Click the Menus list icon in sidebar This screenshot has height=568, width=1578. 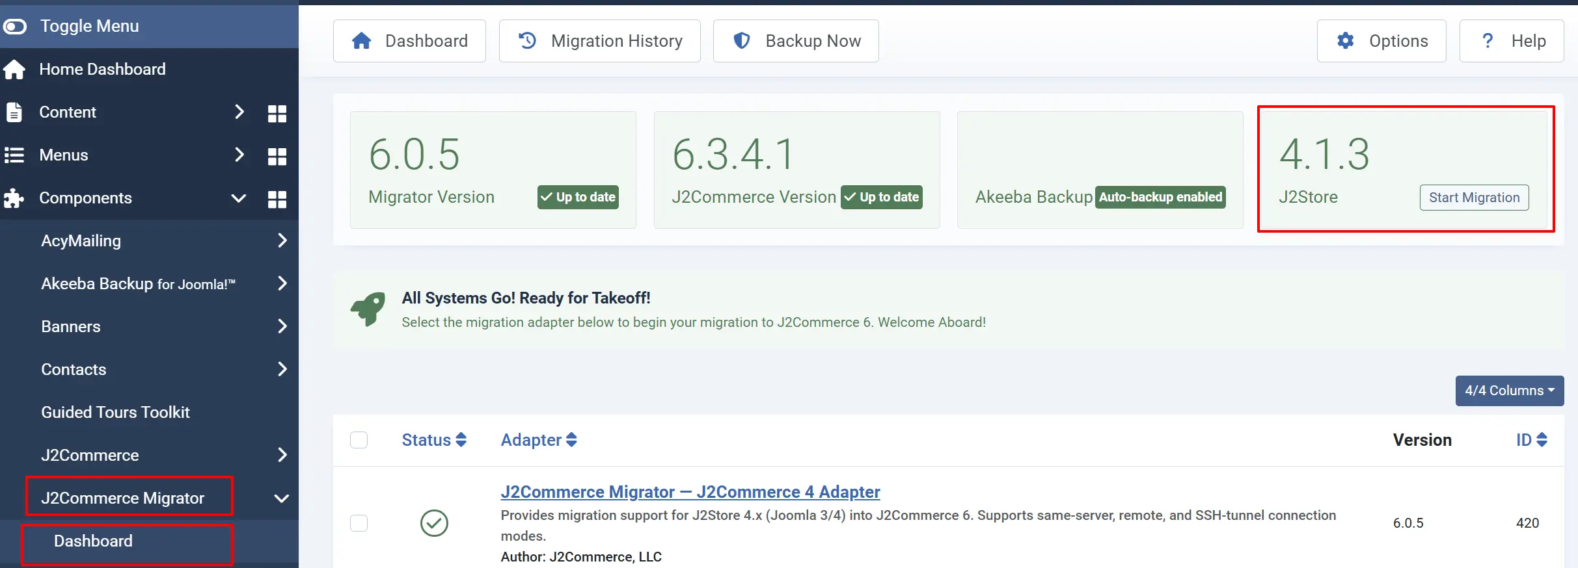pyautogui.click(x=14, y=155)
